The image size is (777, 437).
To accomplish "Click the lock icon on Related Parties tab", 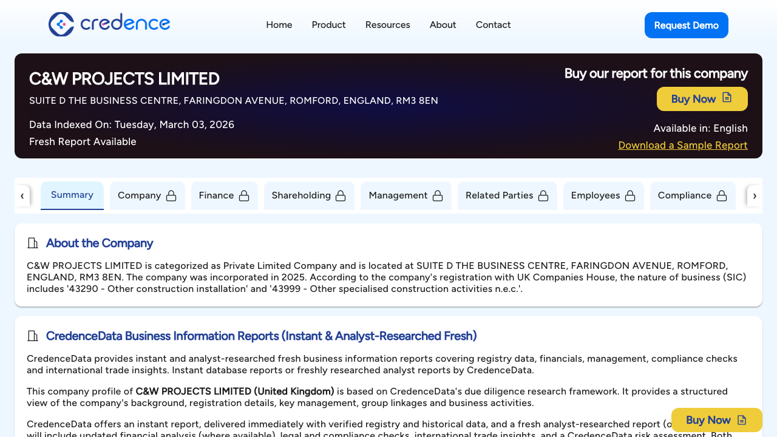I will (544, 195).
